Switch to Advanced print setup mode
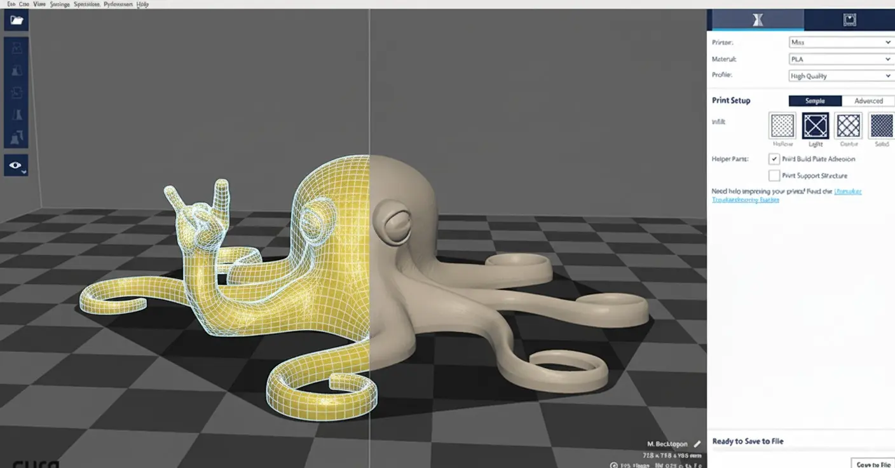The width and height of the screenshot is (895, 468). click(868, 101)
